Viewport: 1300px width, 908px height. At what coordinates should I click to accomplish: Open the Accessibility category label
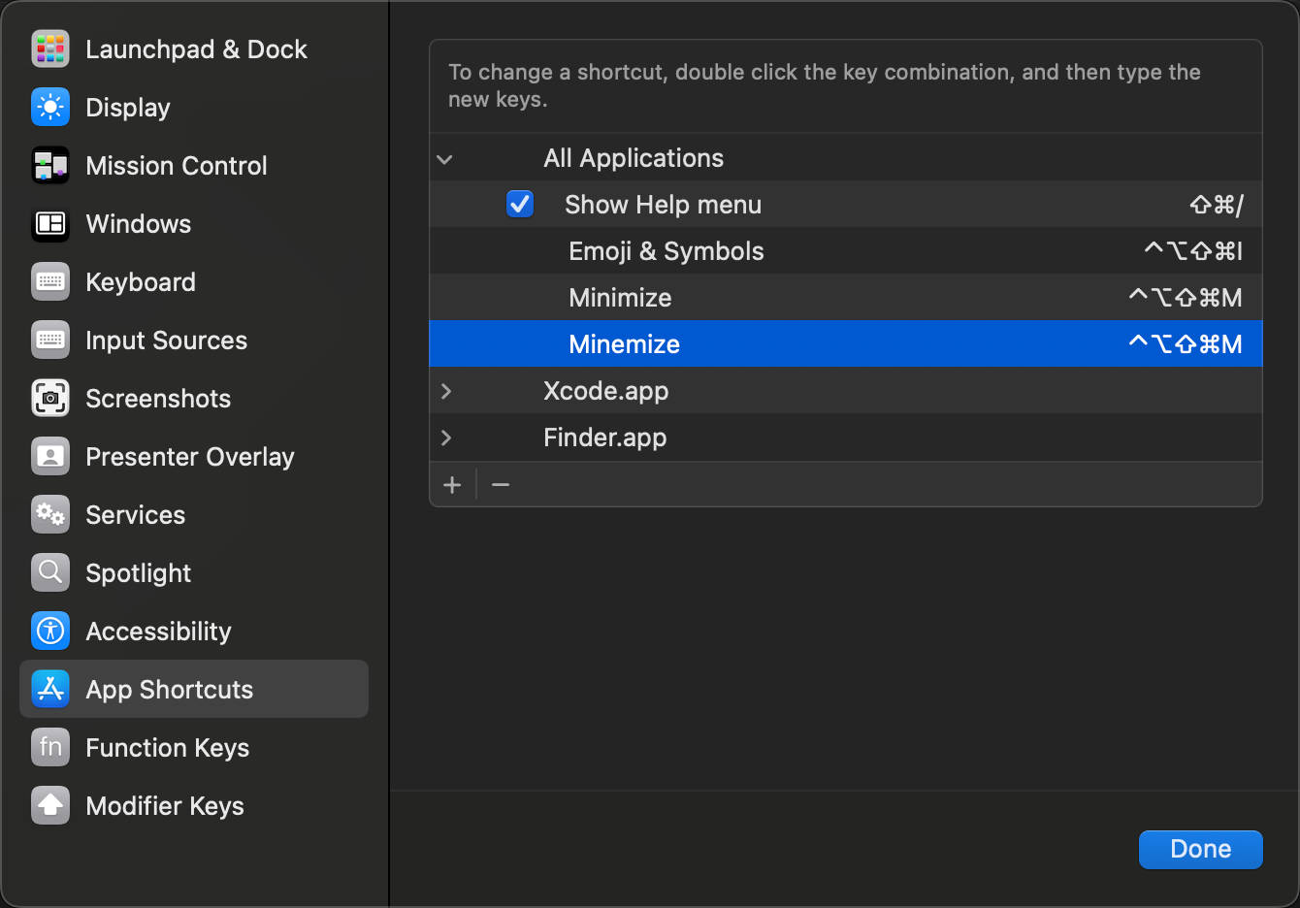click(159, 632)
